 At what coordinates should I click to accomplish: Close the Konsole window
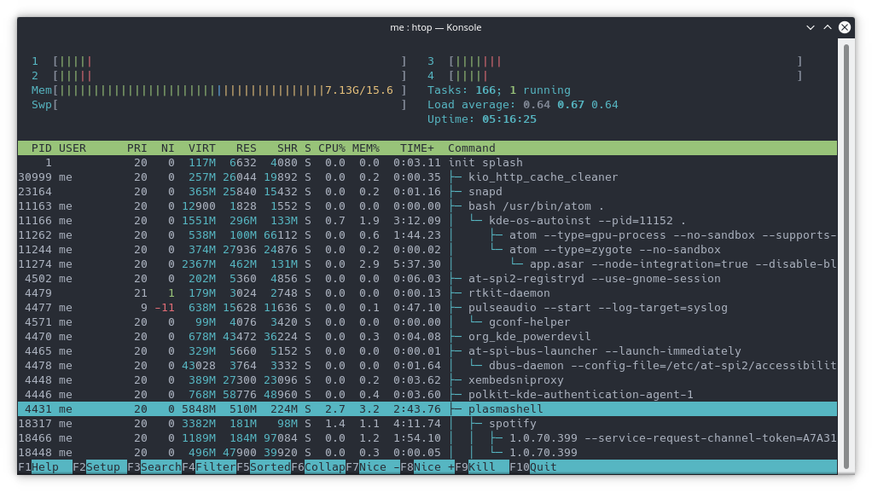(x=844, y=27)
